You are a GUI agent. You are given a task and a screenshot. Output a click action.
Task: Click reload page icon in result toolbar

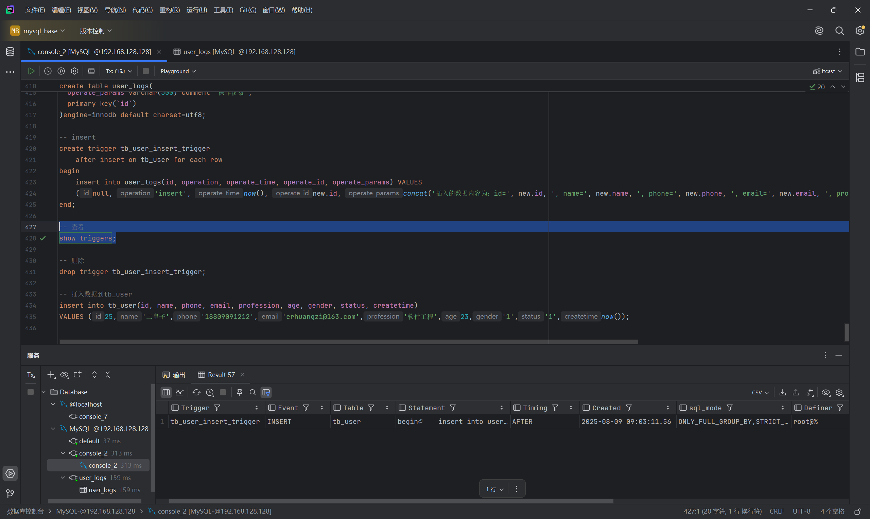196,392
